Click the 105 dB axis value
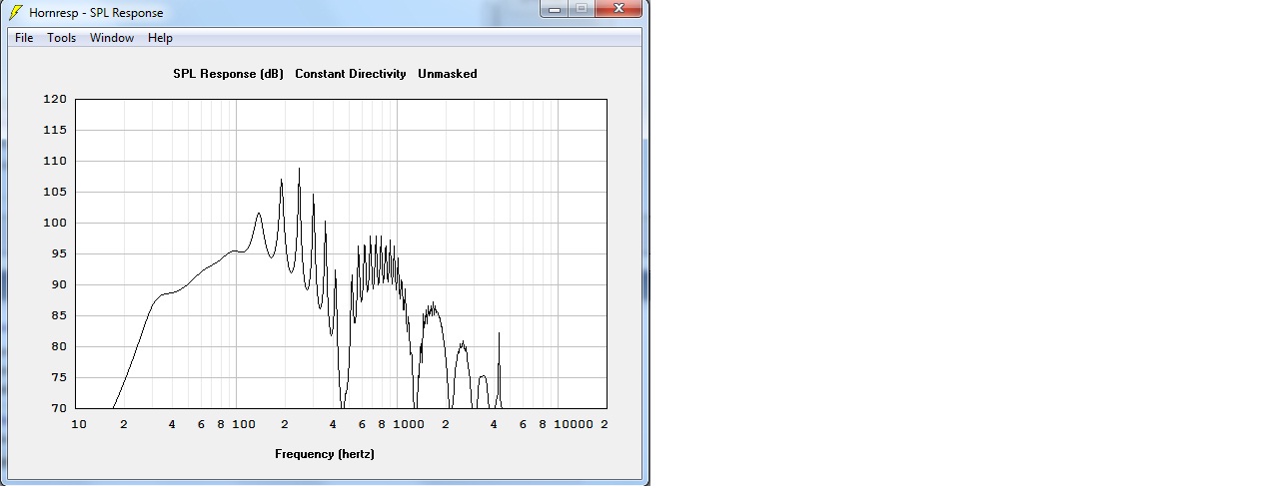Image resolution: width=1269 pixels, height=488 pixels. (55, 192)
